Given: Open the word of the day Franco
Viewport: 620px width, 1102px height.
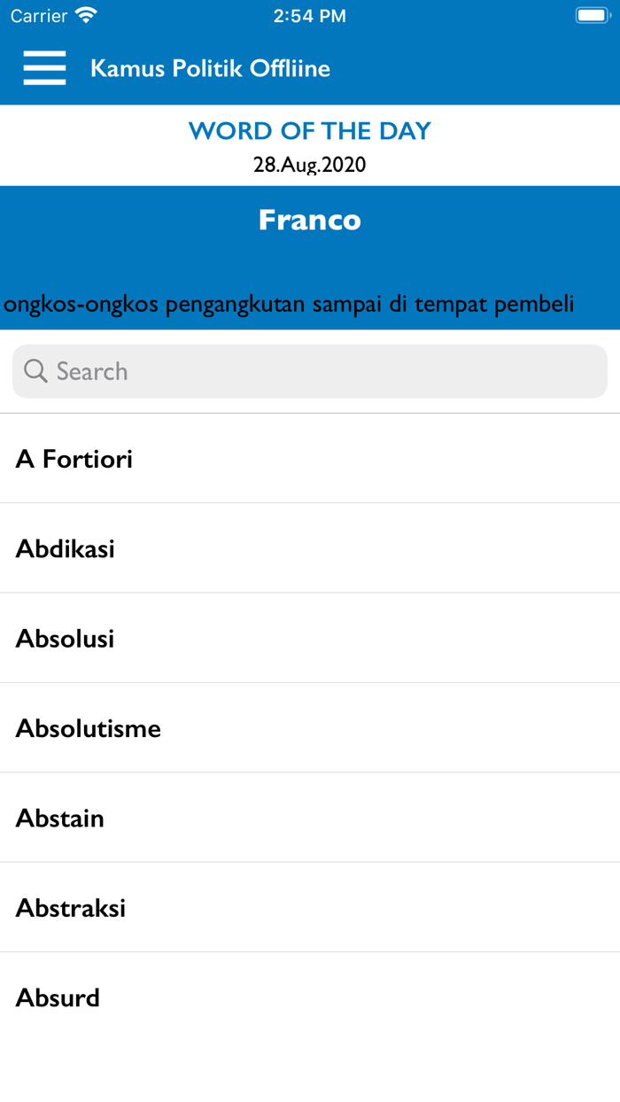Looking at the screenshot, I should pyautogui.click(x=309, y=220).
